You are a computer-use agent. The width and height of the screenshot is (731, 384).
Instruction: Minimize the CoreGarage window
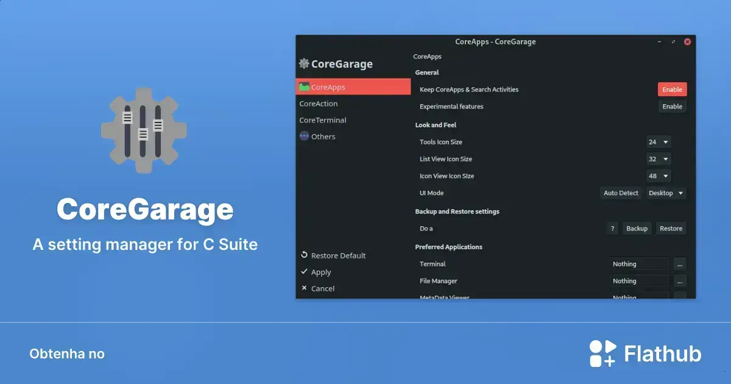[659, 42]
